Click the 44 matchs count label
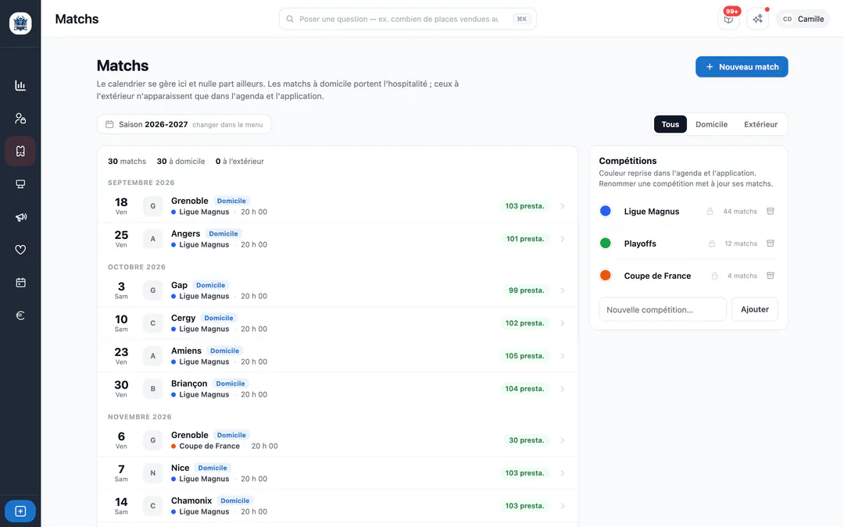Viewport: 844px width, 527px height. coord(739,212)
